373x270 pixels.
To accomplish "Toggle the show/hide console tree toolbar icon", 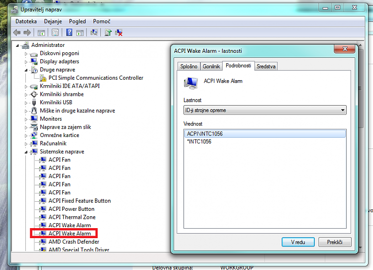I will [x=41, y=32].
